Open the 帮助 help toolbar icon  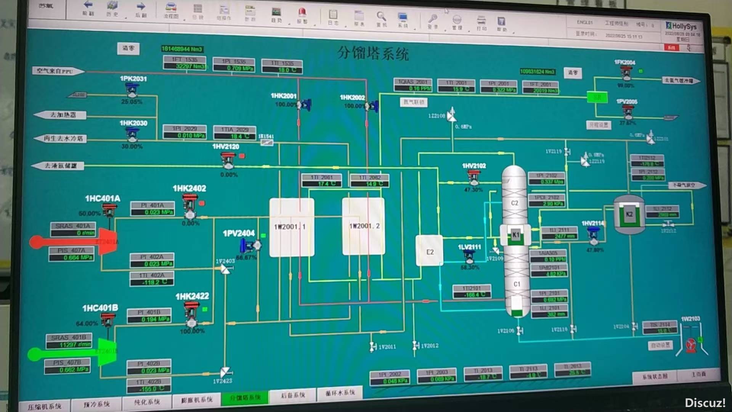coord(501,21)
